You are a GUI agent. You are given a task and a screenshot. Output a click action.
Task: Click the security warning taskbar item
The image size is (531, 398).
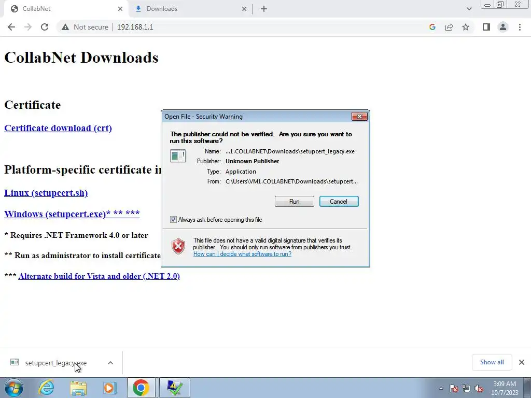[x=174, y=388]
